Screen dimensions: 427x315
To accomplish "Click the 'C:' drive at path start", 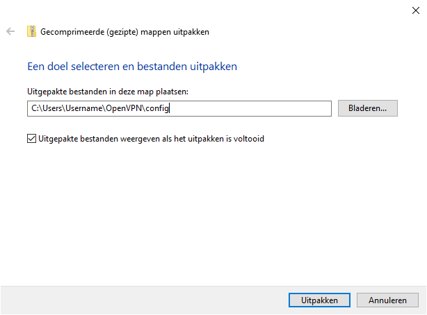I will 35,108.
